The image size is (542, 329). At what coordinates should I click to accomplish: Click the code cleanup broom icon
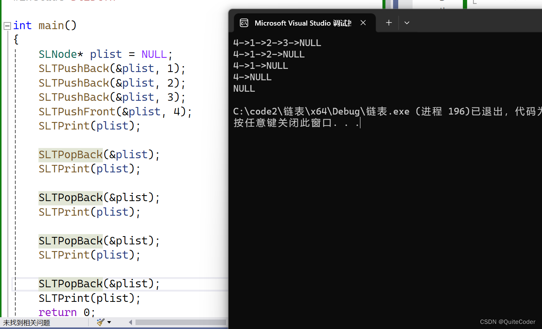[100, 322]
